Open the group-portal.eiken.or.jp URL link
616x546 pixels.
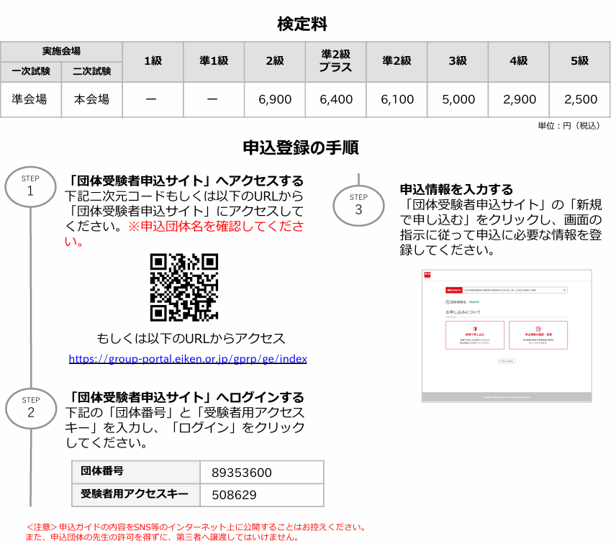click(188, 358)
